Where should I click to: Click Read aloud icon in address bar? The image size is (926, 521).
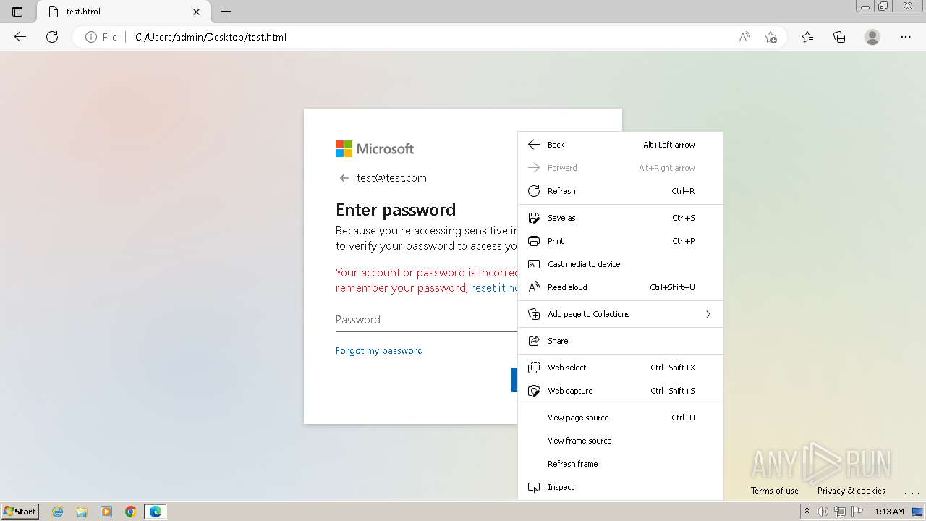pyautogui.click(x=744, y=37)
